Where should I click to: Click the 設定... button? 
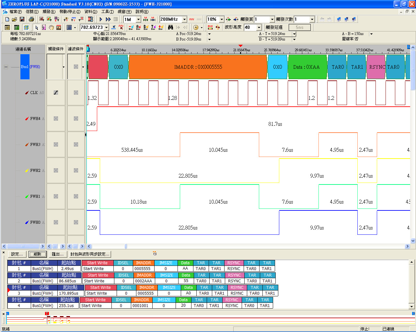(x=17, y=254)
